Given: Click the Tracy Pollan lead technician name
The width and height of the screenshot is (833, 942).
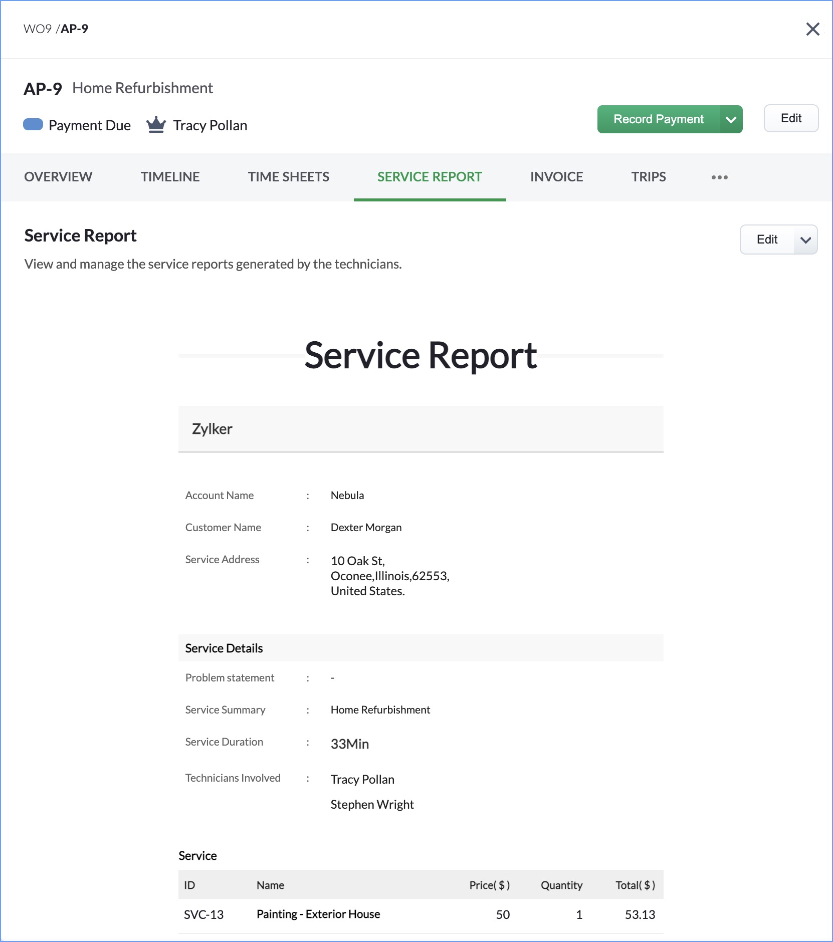Looking at the screenshot, I should pos(210,125).
